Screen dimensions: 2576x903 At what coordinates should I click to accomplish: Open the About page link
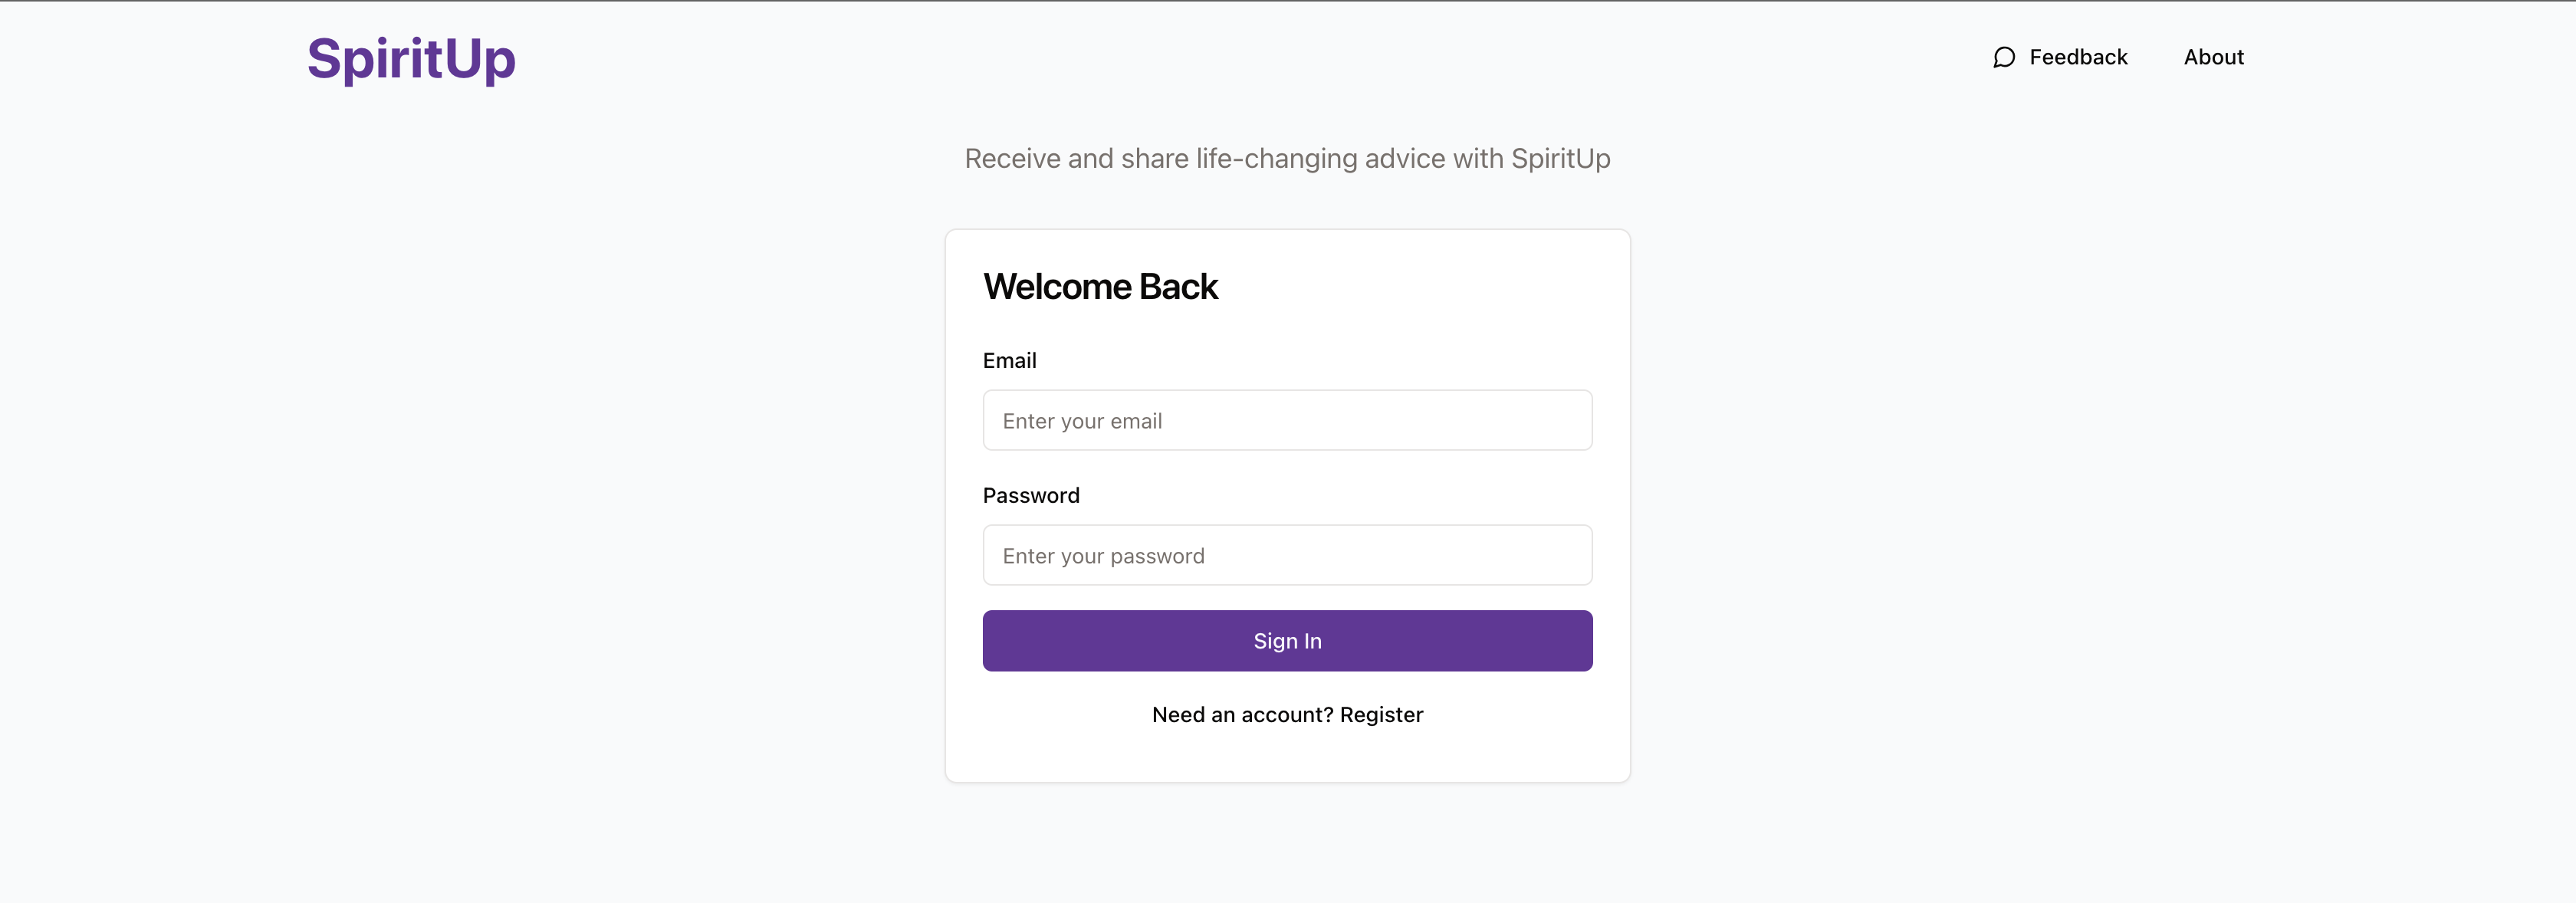click(2213, 58)
